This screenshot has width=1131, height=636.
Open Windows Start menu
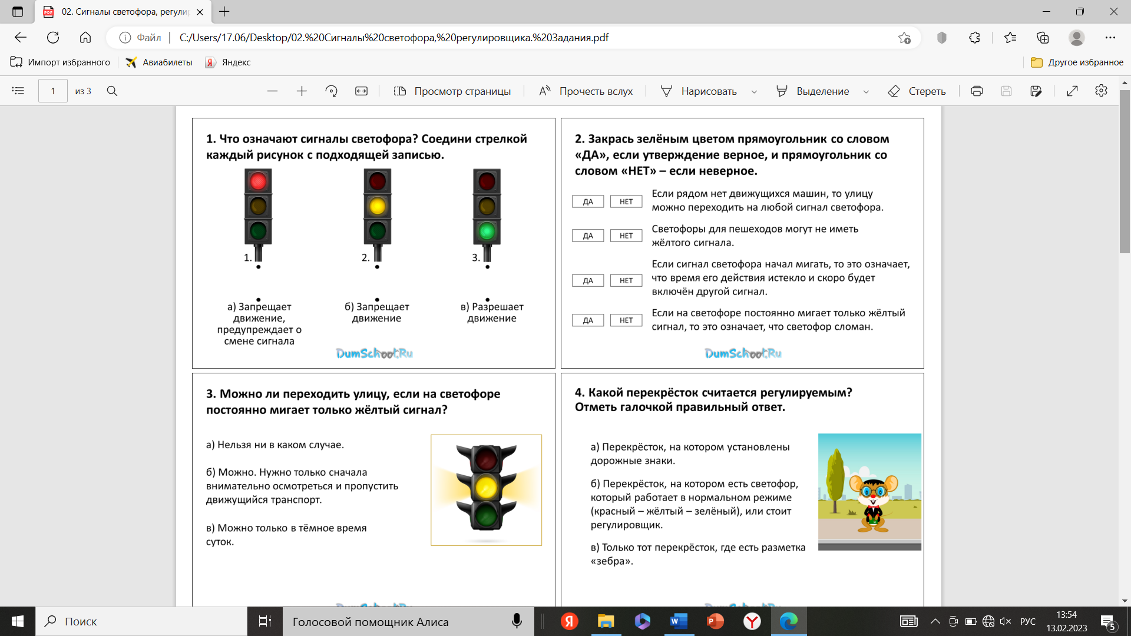(x=18, y=621)
